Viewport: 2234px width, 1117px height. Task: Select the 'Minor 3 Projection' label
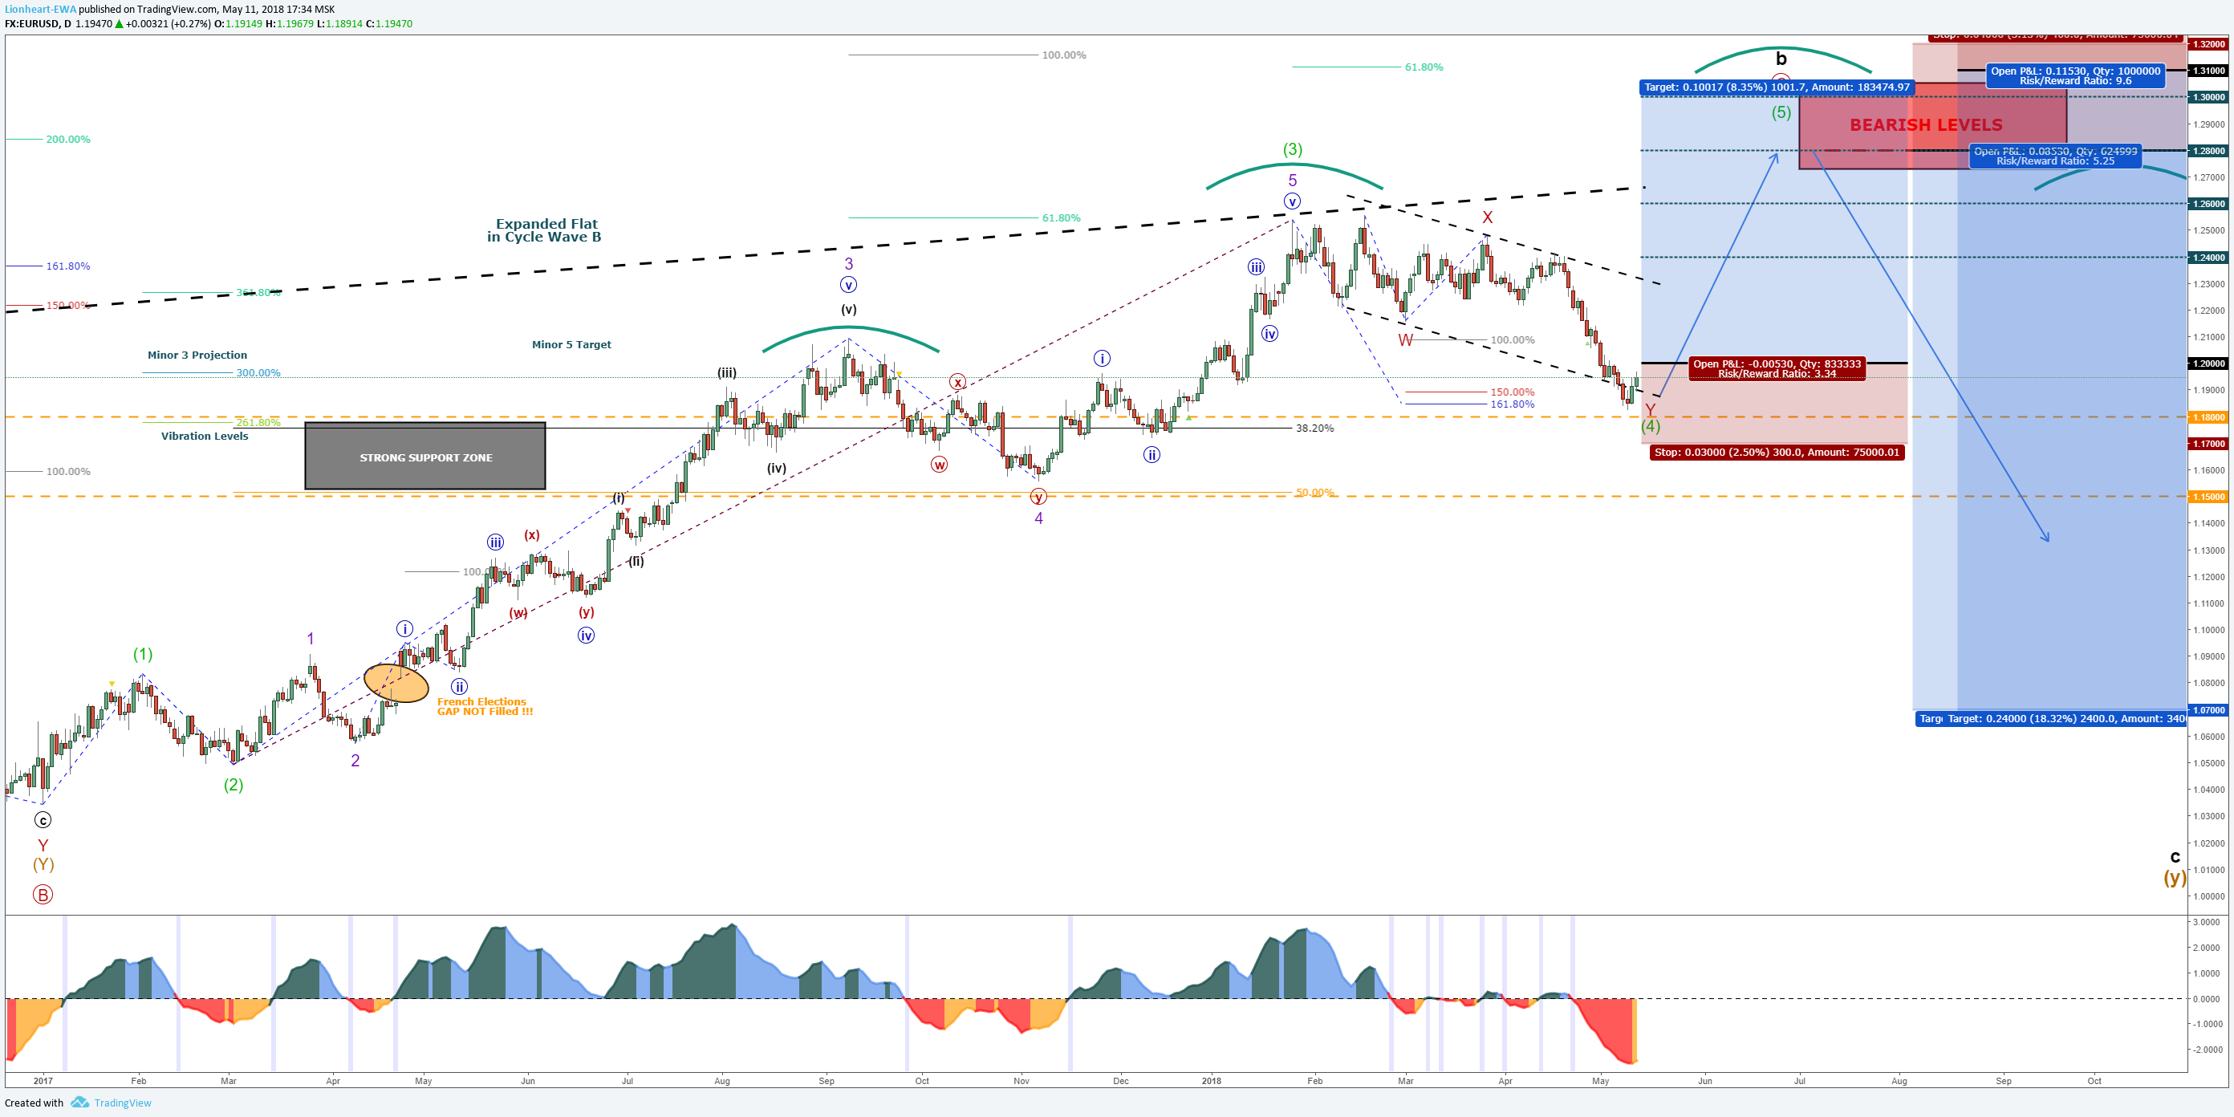(x=197, y=355)
